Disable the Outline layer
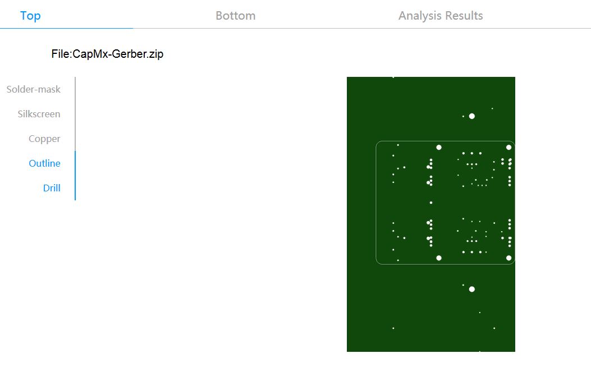This screenshot has height=390, width=591. pyautogui.click(x=44, y=163)
